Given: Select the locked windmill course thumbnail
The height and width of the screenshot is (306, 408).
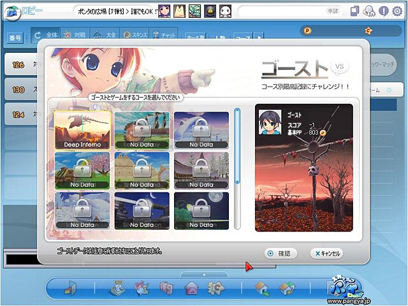Looking at the screenshot, I should [142, 130].
